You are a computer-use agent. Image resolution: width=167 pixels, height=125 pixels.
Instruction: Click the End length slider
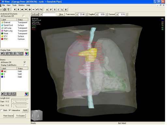tap(20, 105)
